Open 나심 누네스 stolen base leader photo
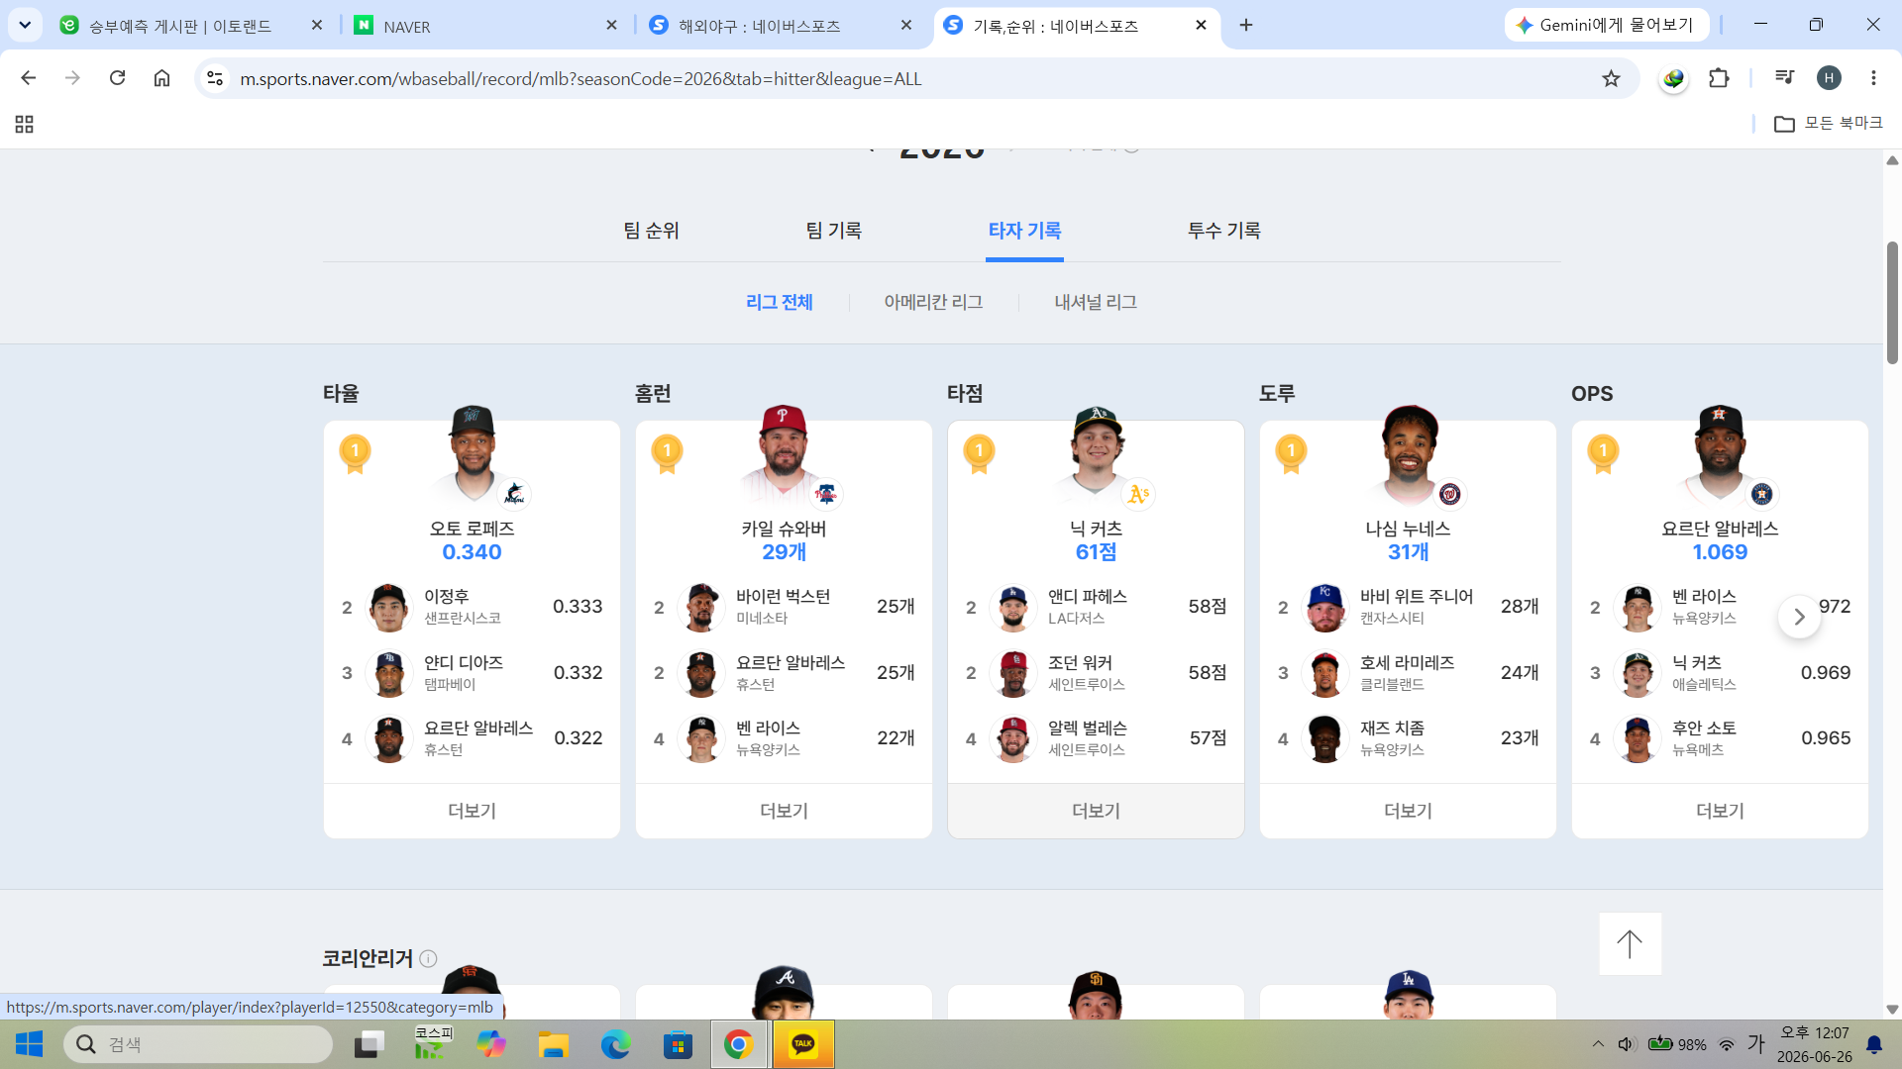This screenshot has width=1902, height=1069. point(1409,455)
